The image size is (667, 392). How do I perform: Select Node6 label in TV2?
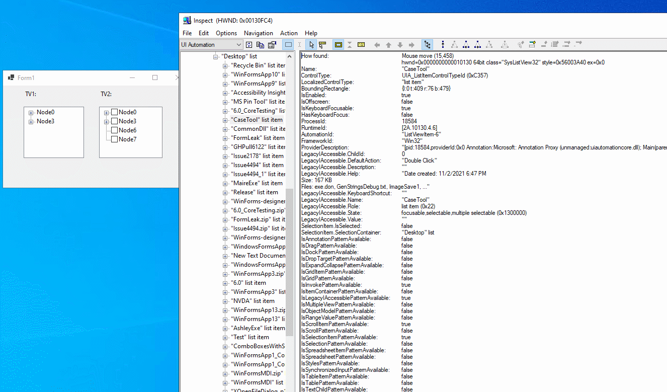[x=128, y=130]
